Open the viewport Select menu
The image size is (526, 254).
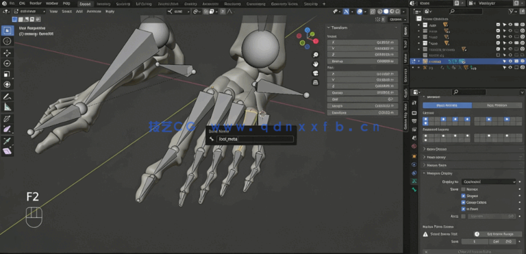click(x=66, y=12)
